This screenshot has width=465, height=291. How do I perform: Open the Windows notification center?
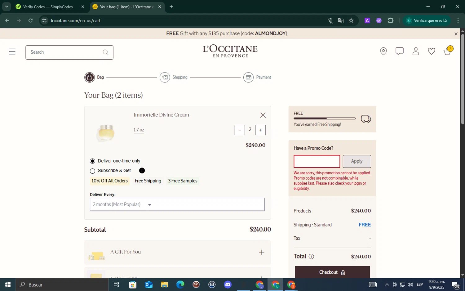click(456, 284)
